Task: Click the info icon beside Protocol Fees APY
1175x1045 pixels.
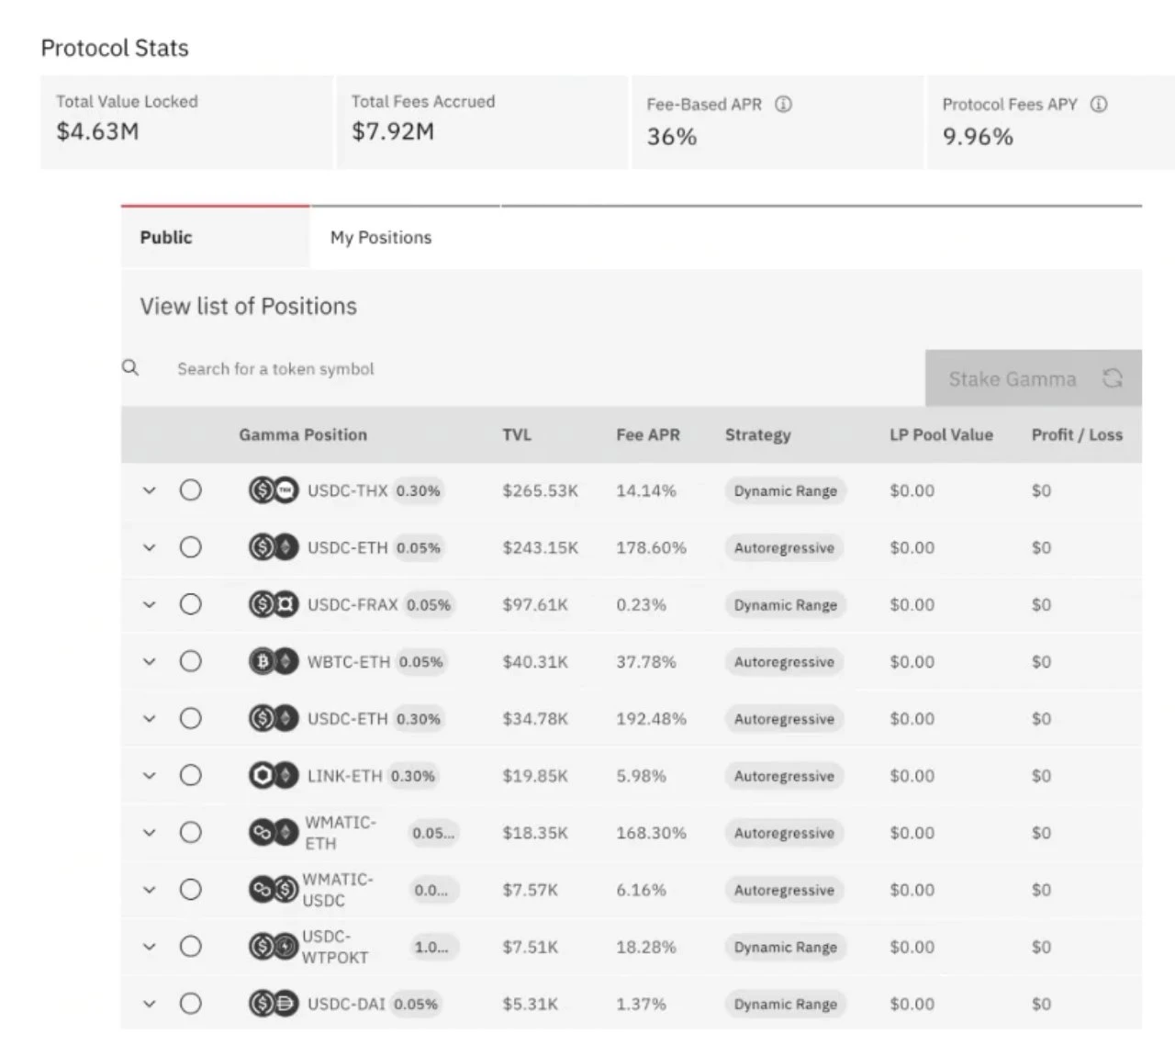Action: coord(1098,105)
